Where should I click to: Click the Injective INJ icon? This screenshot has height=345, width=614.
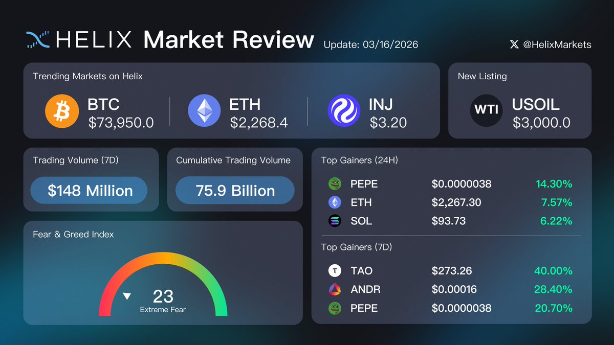tap(344, 110)
